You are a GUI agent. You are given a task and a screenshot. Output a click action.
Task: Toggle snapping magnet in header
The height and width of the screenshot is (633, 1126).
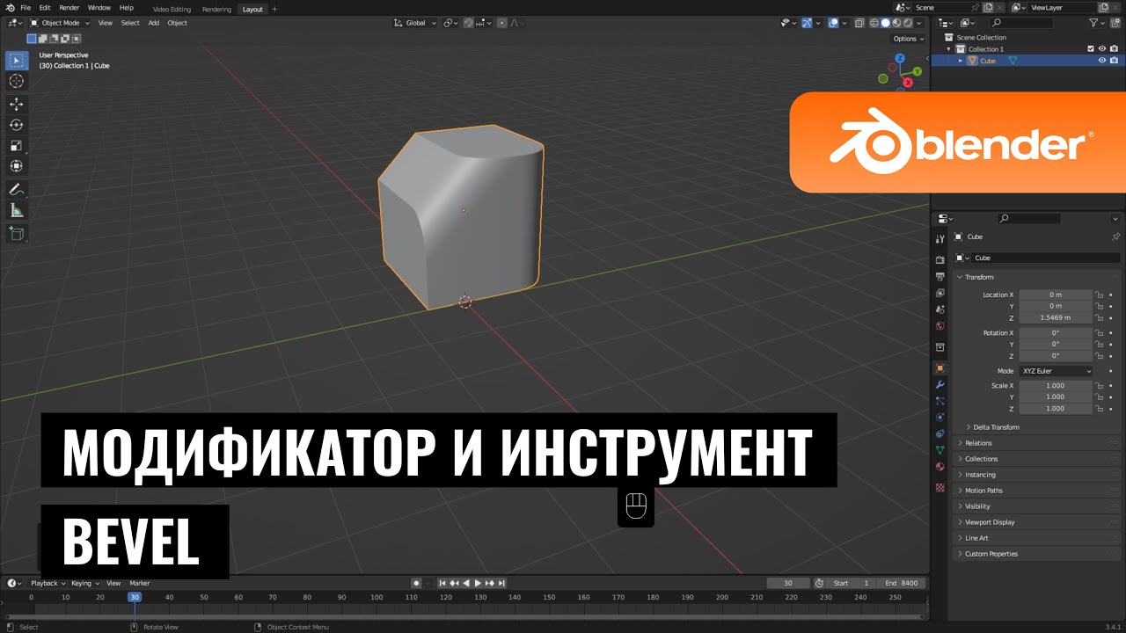coord(469,23)
